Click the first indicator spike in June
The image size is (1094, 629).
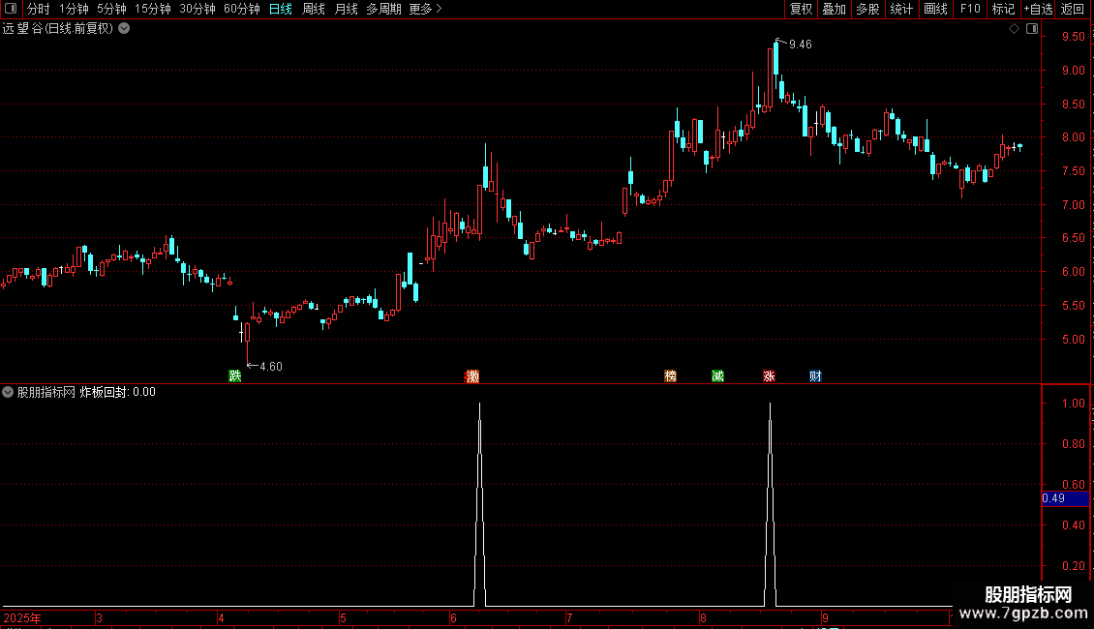[479, 505]
